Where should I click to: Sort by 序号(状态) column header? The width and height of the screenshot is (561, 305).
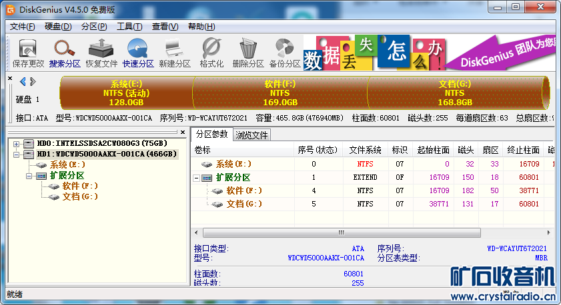pyautogui.click(x=318, y=150)
